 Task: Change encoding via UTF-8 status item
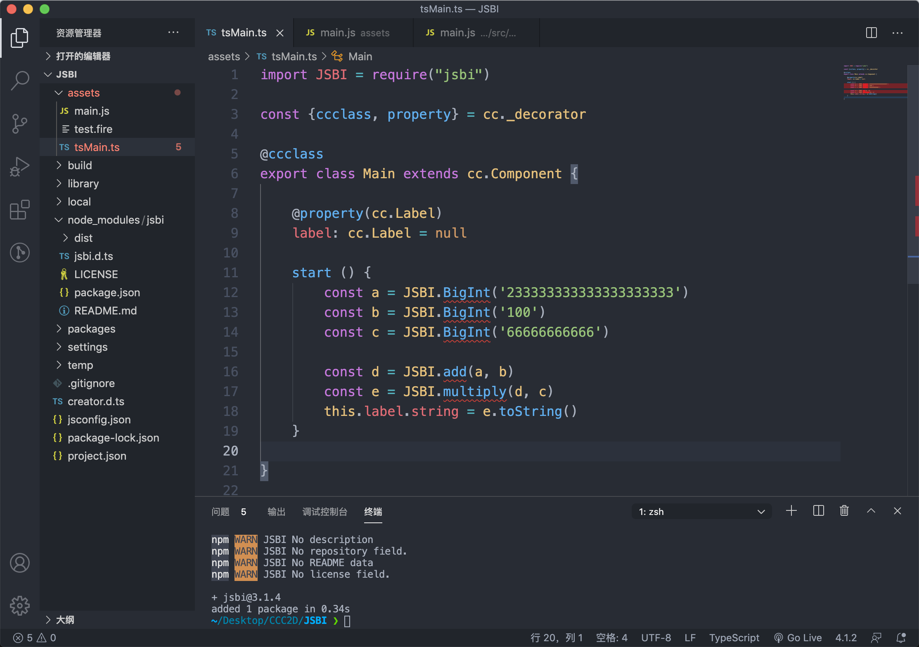(x=656, y=638)
